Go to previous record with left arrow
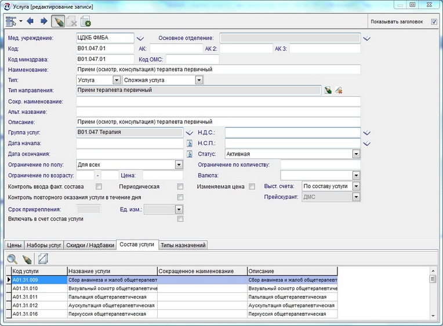The image size is (443, 326). click(30, 21)
